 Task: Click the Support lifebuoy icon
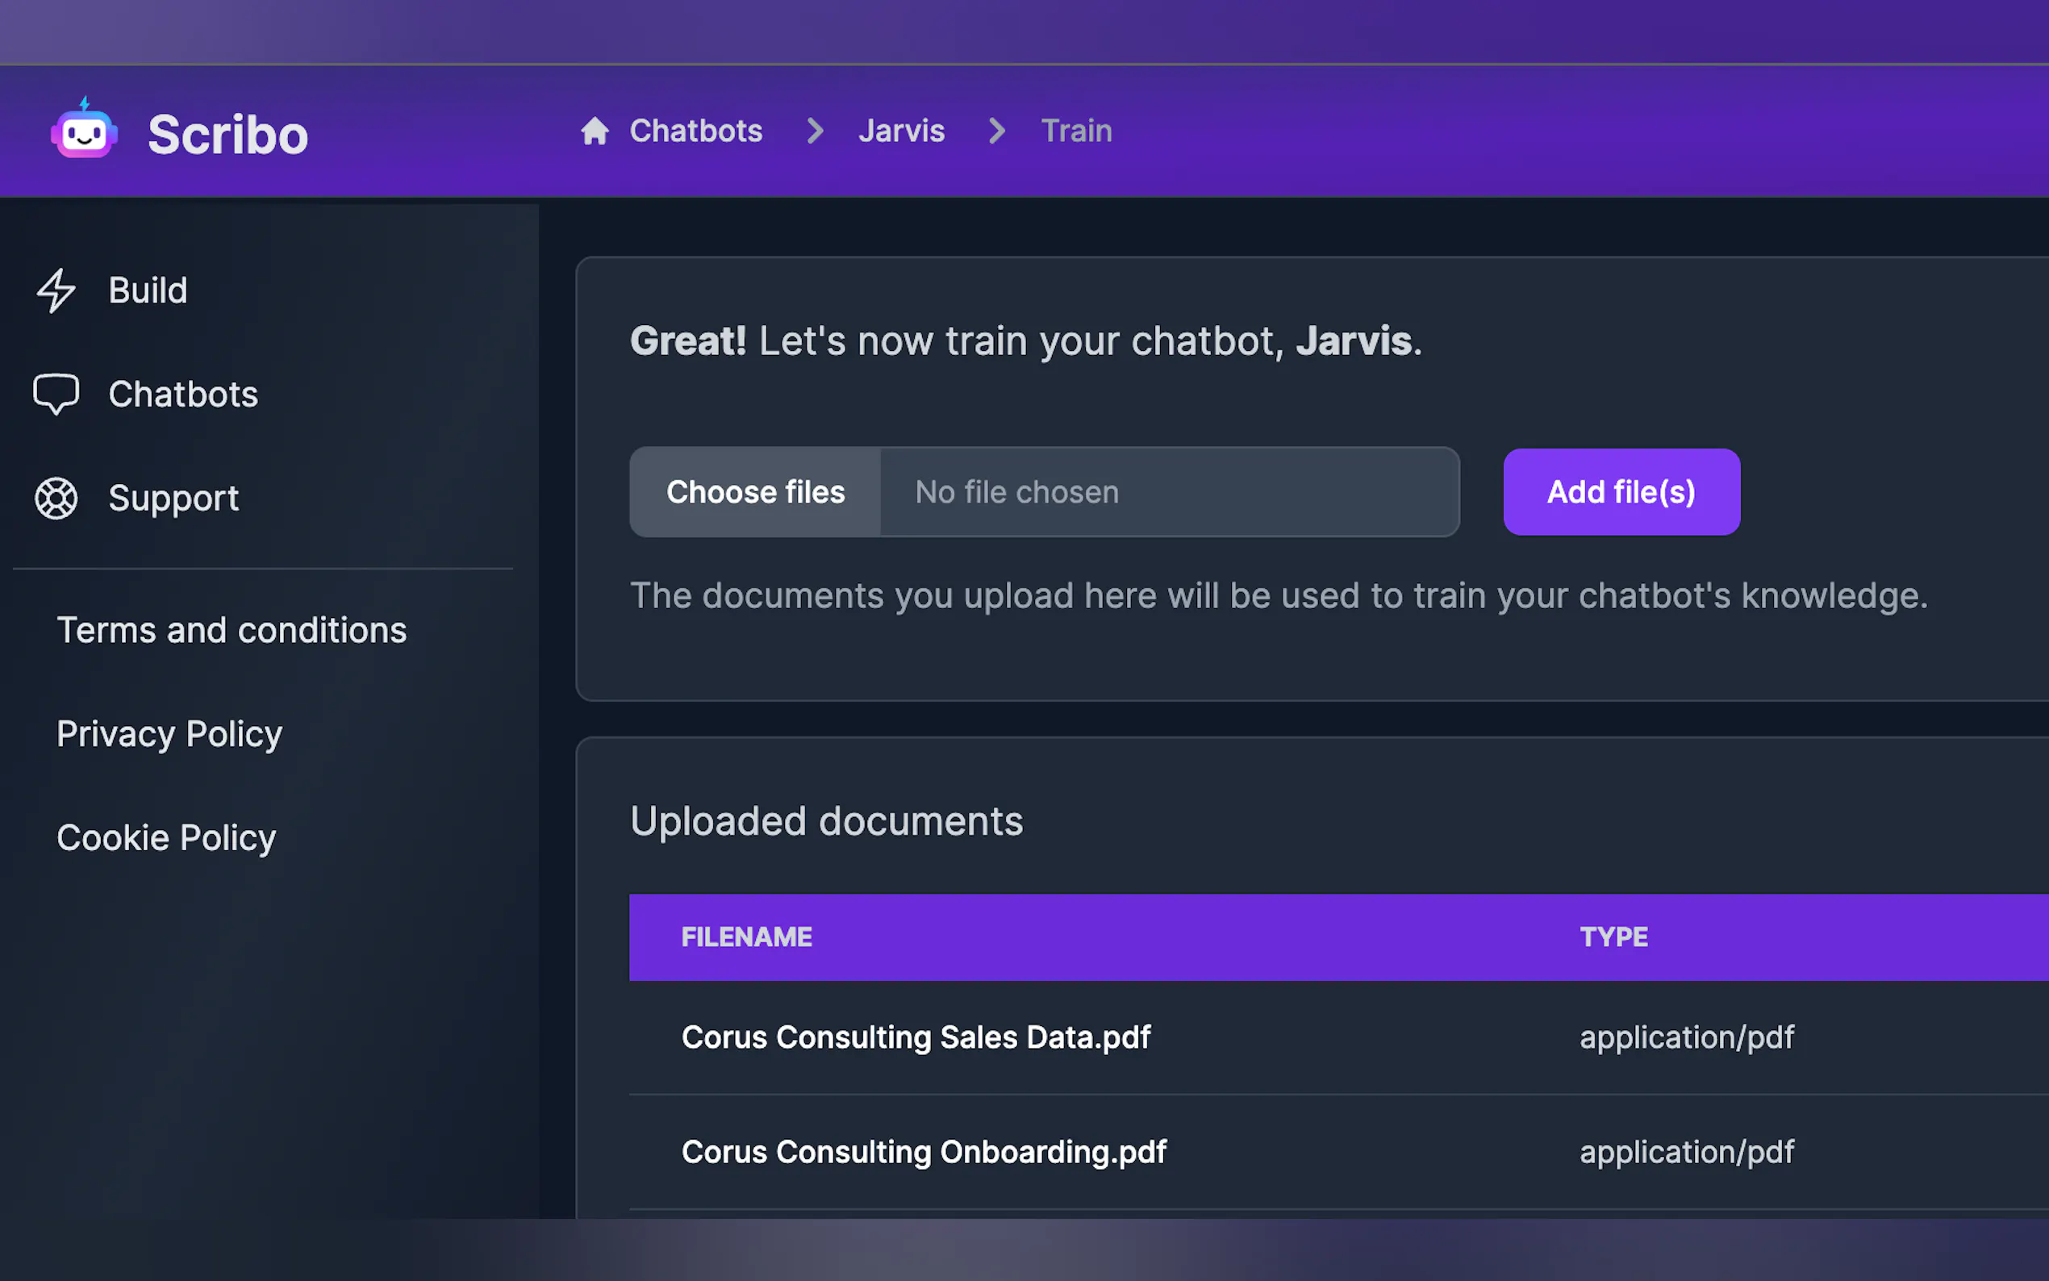(x=56, y=499)
